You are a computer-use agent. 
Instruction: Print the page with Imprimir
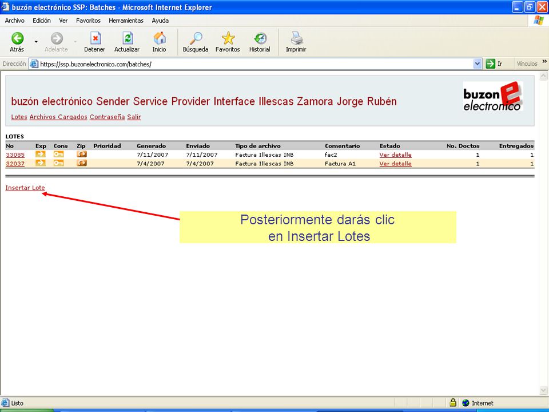pos(296,42)
